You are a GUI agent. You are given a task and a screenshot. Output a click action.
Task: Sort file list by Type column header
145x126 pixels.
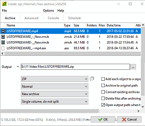click(68, 25)
